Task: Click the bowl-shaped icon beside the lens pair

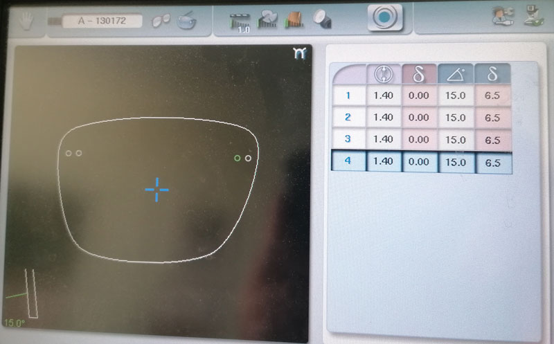Action: point(186,21)
